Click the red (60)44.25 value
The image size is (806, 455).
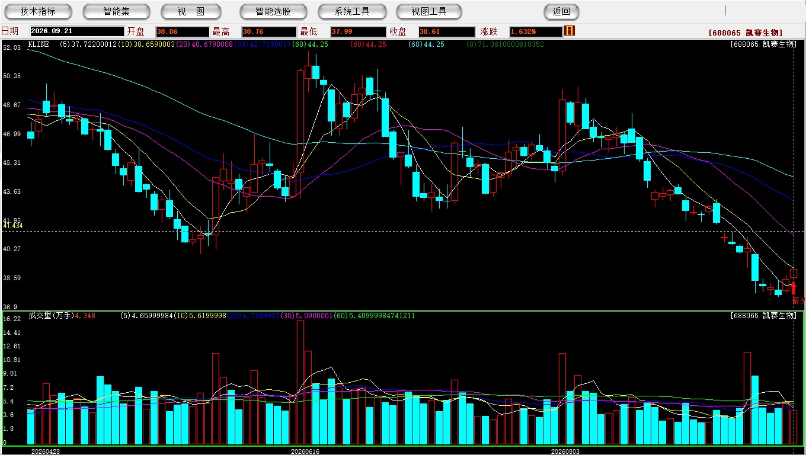[x=368, y=44]
